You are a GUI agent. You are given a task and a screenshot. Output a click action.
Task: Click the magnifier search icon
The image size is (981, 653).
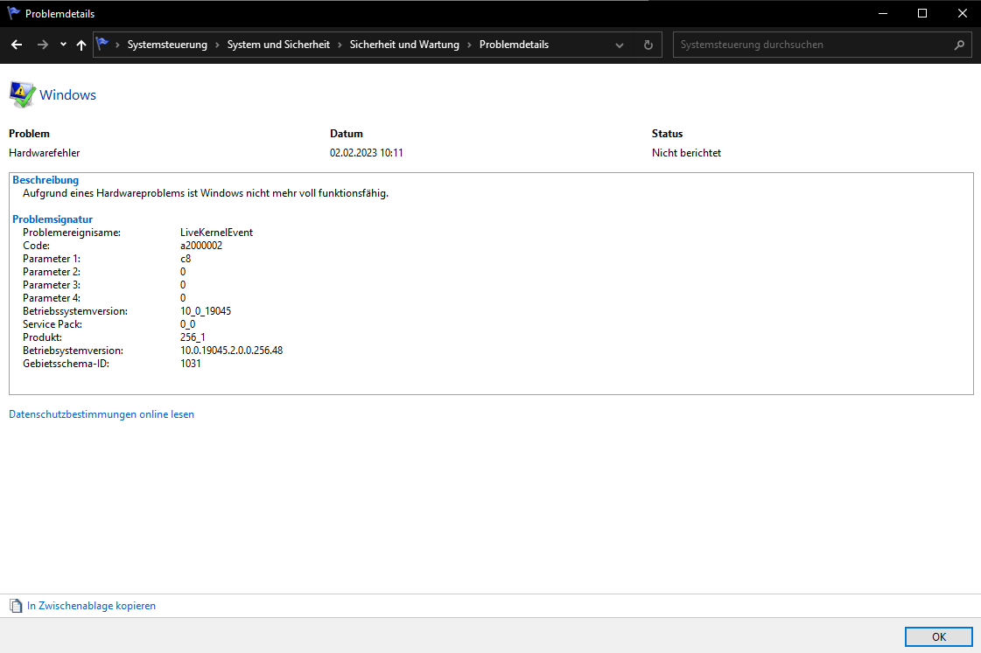click(x=959, y=45)
